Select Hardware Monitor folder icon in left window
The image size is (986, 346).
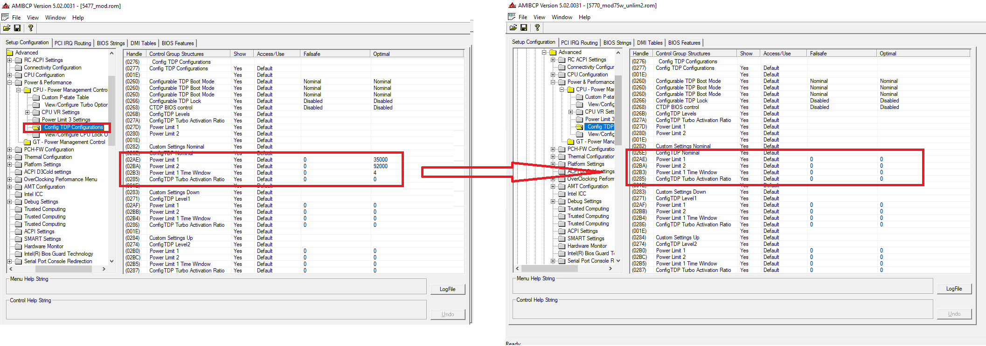click(19, 246)
